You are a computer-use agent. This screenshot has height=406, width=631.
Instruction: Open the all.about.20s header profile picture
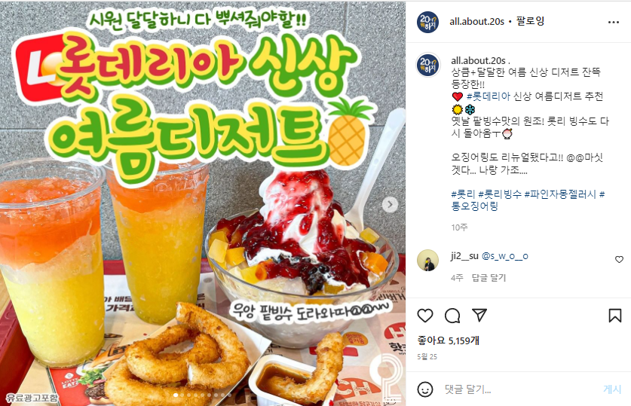[x=427, y=22]
